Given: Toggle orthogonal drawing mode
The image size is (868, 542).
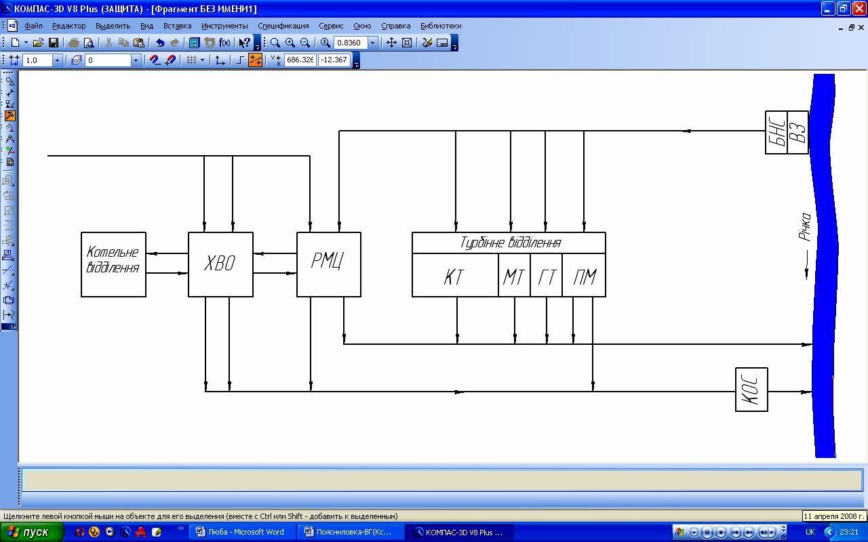Looking at the screenshot, I should tap(240, 60).
